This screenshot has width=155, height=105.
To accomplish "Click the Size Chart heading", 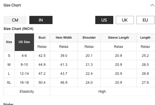I will click(x=12, y=5).
